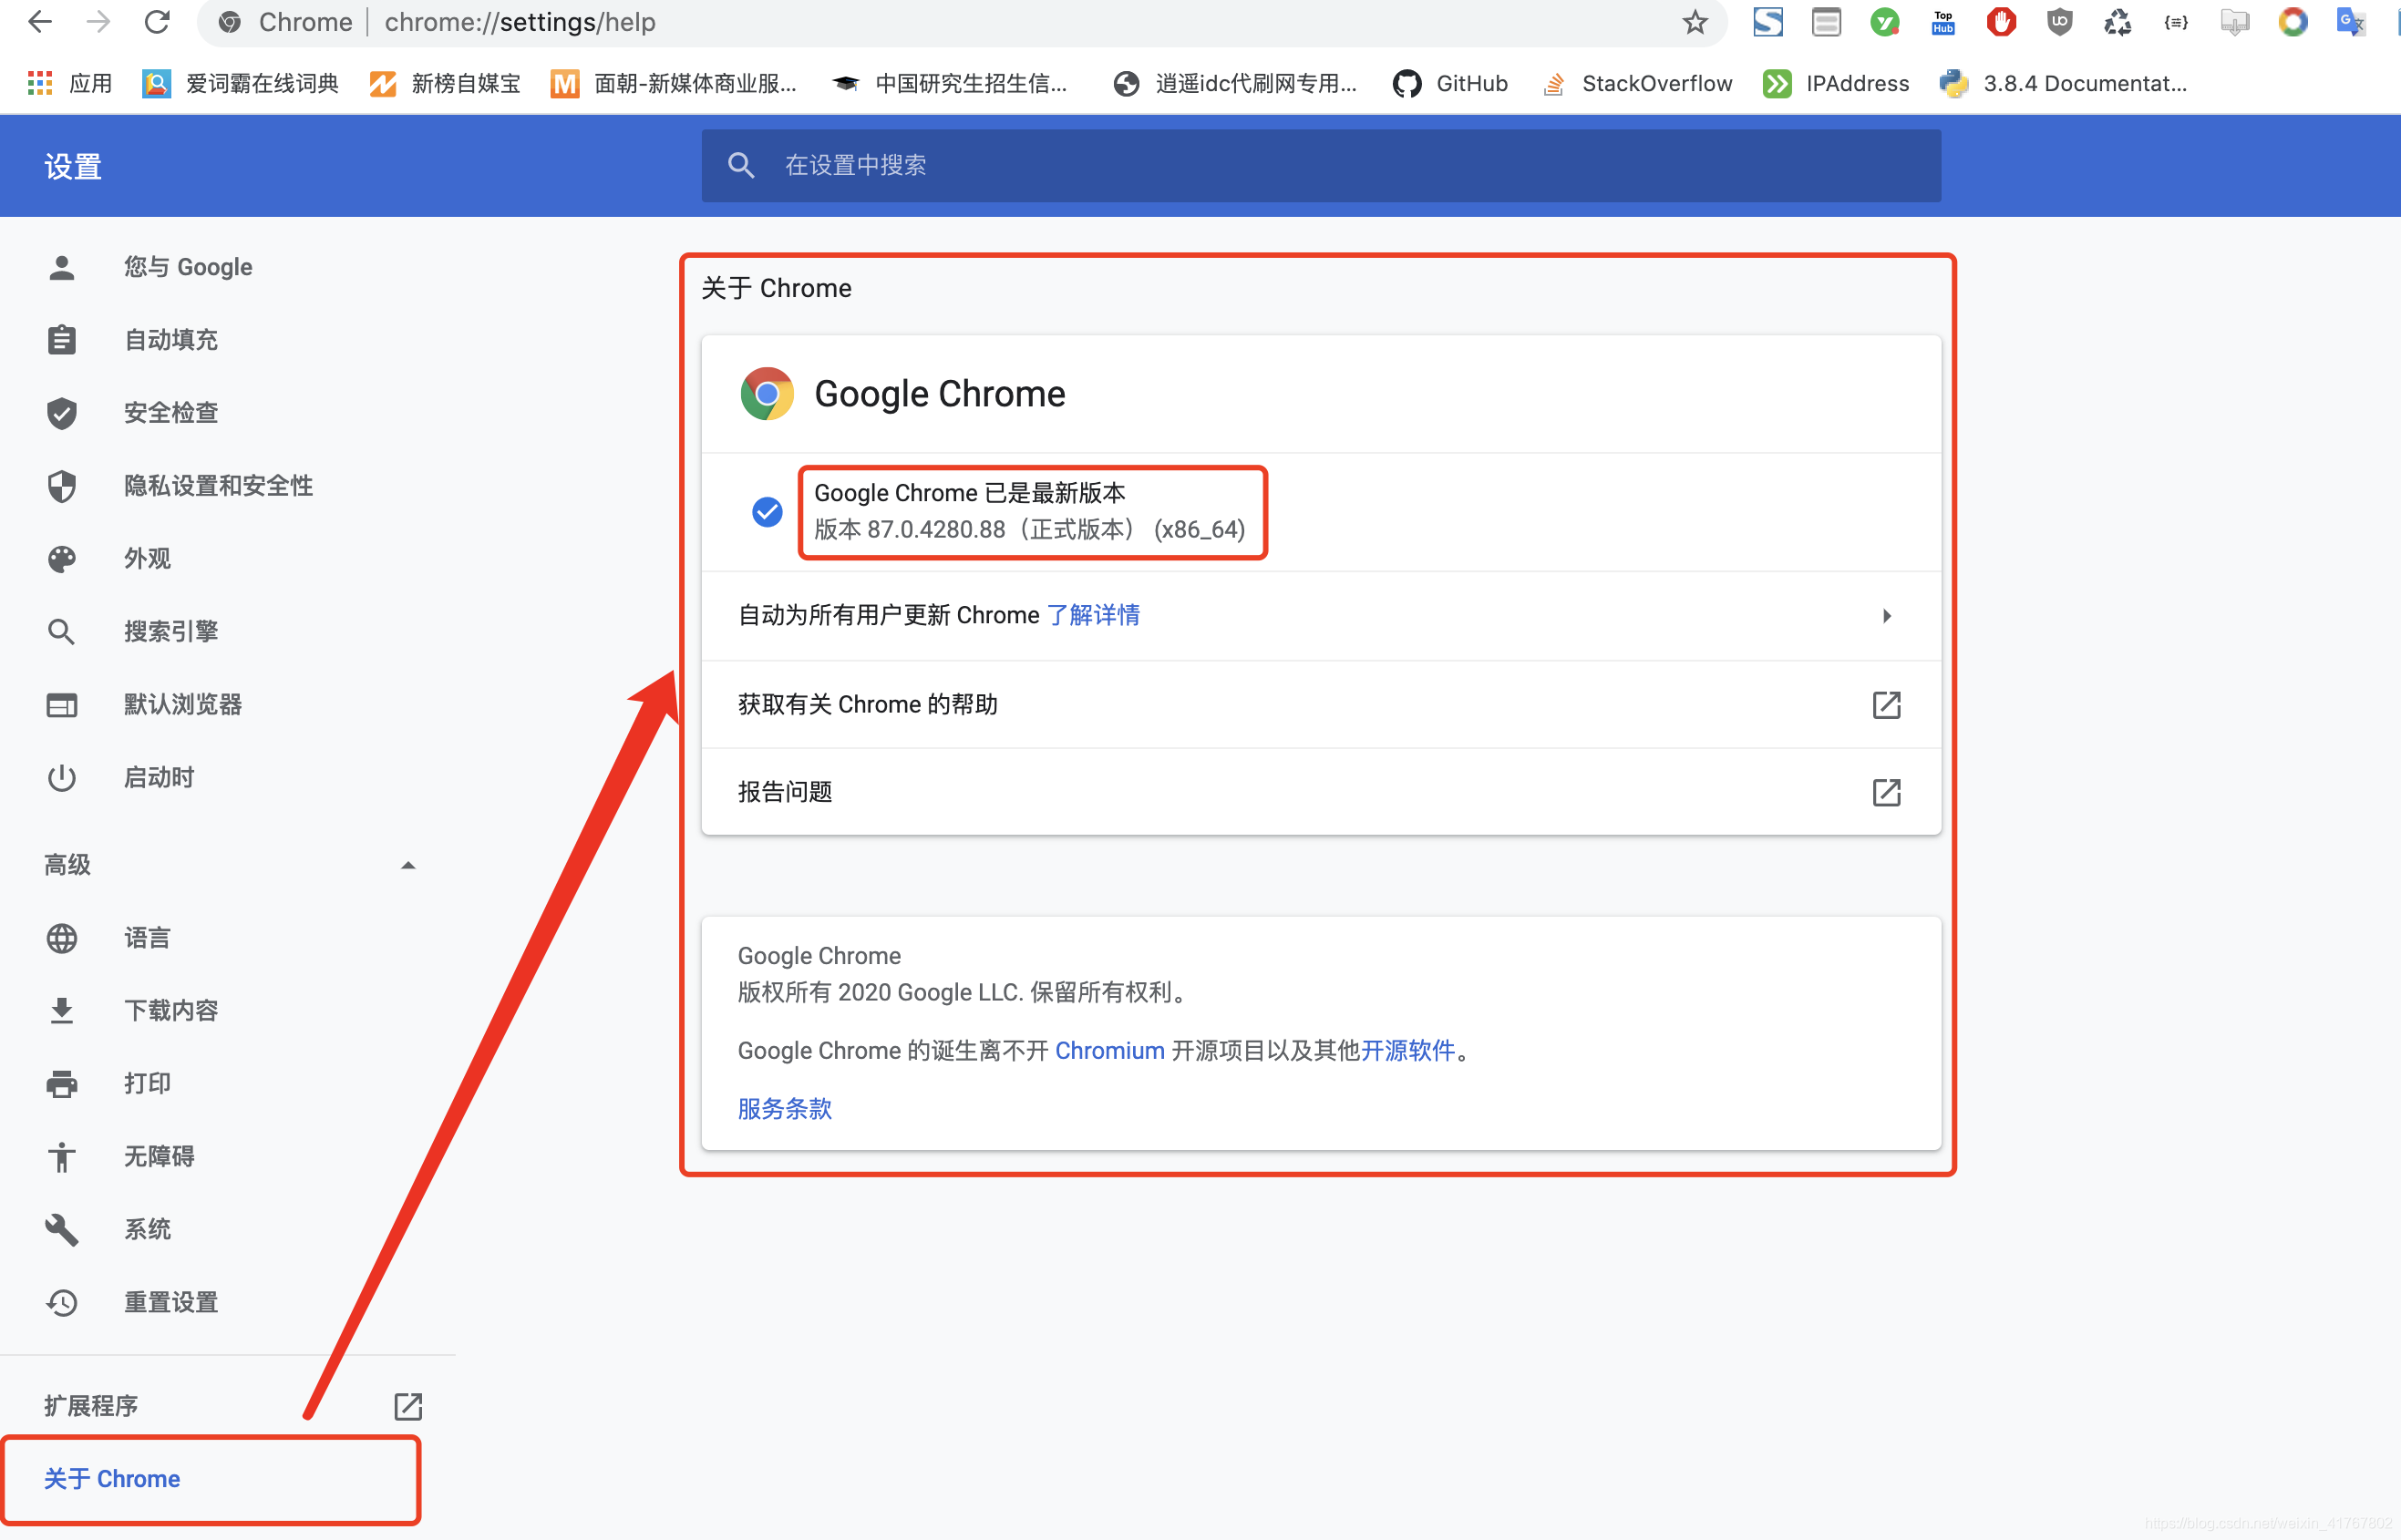Open the GitHub bookmark
The width and height of the screenshot is (2401, 1540).
pyautogui.click(x=1450, y=84)
